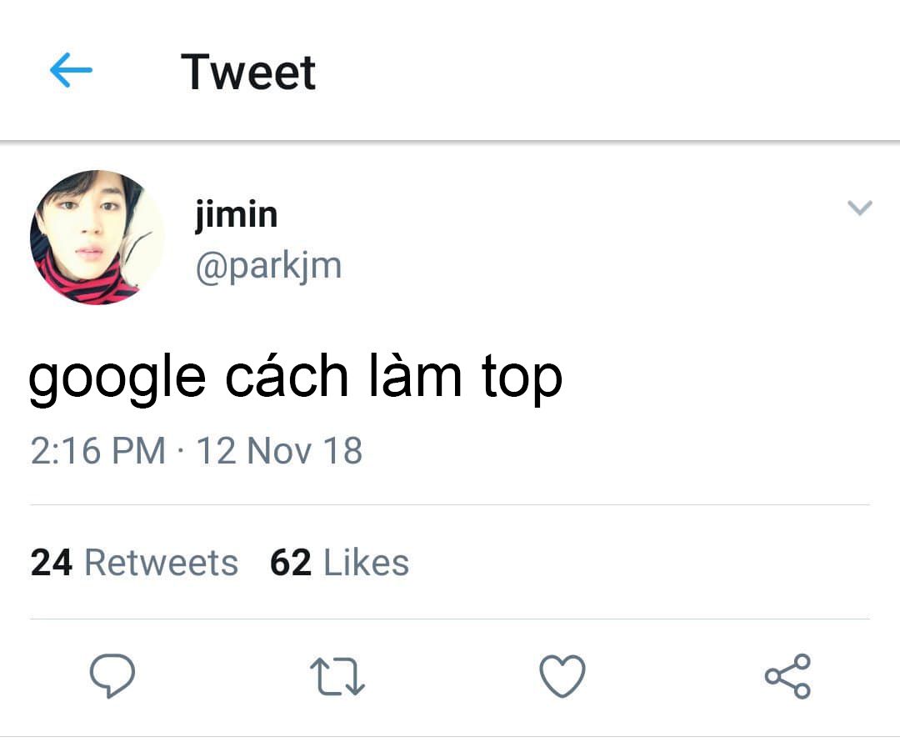Open the tweet options chevron menu
Image resolution: width=900 pixels, height=742 pixels.
click(x=859, y=208)
